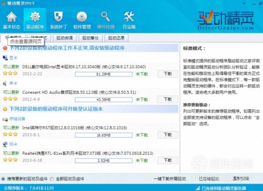Switch to the 驱动微调 tab
The height and width of the screenshot is (191, 263).
(x=65, y=38)
